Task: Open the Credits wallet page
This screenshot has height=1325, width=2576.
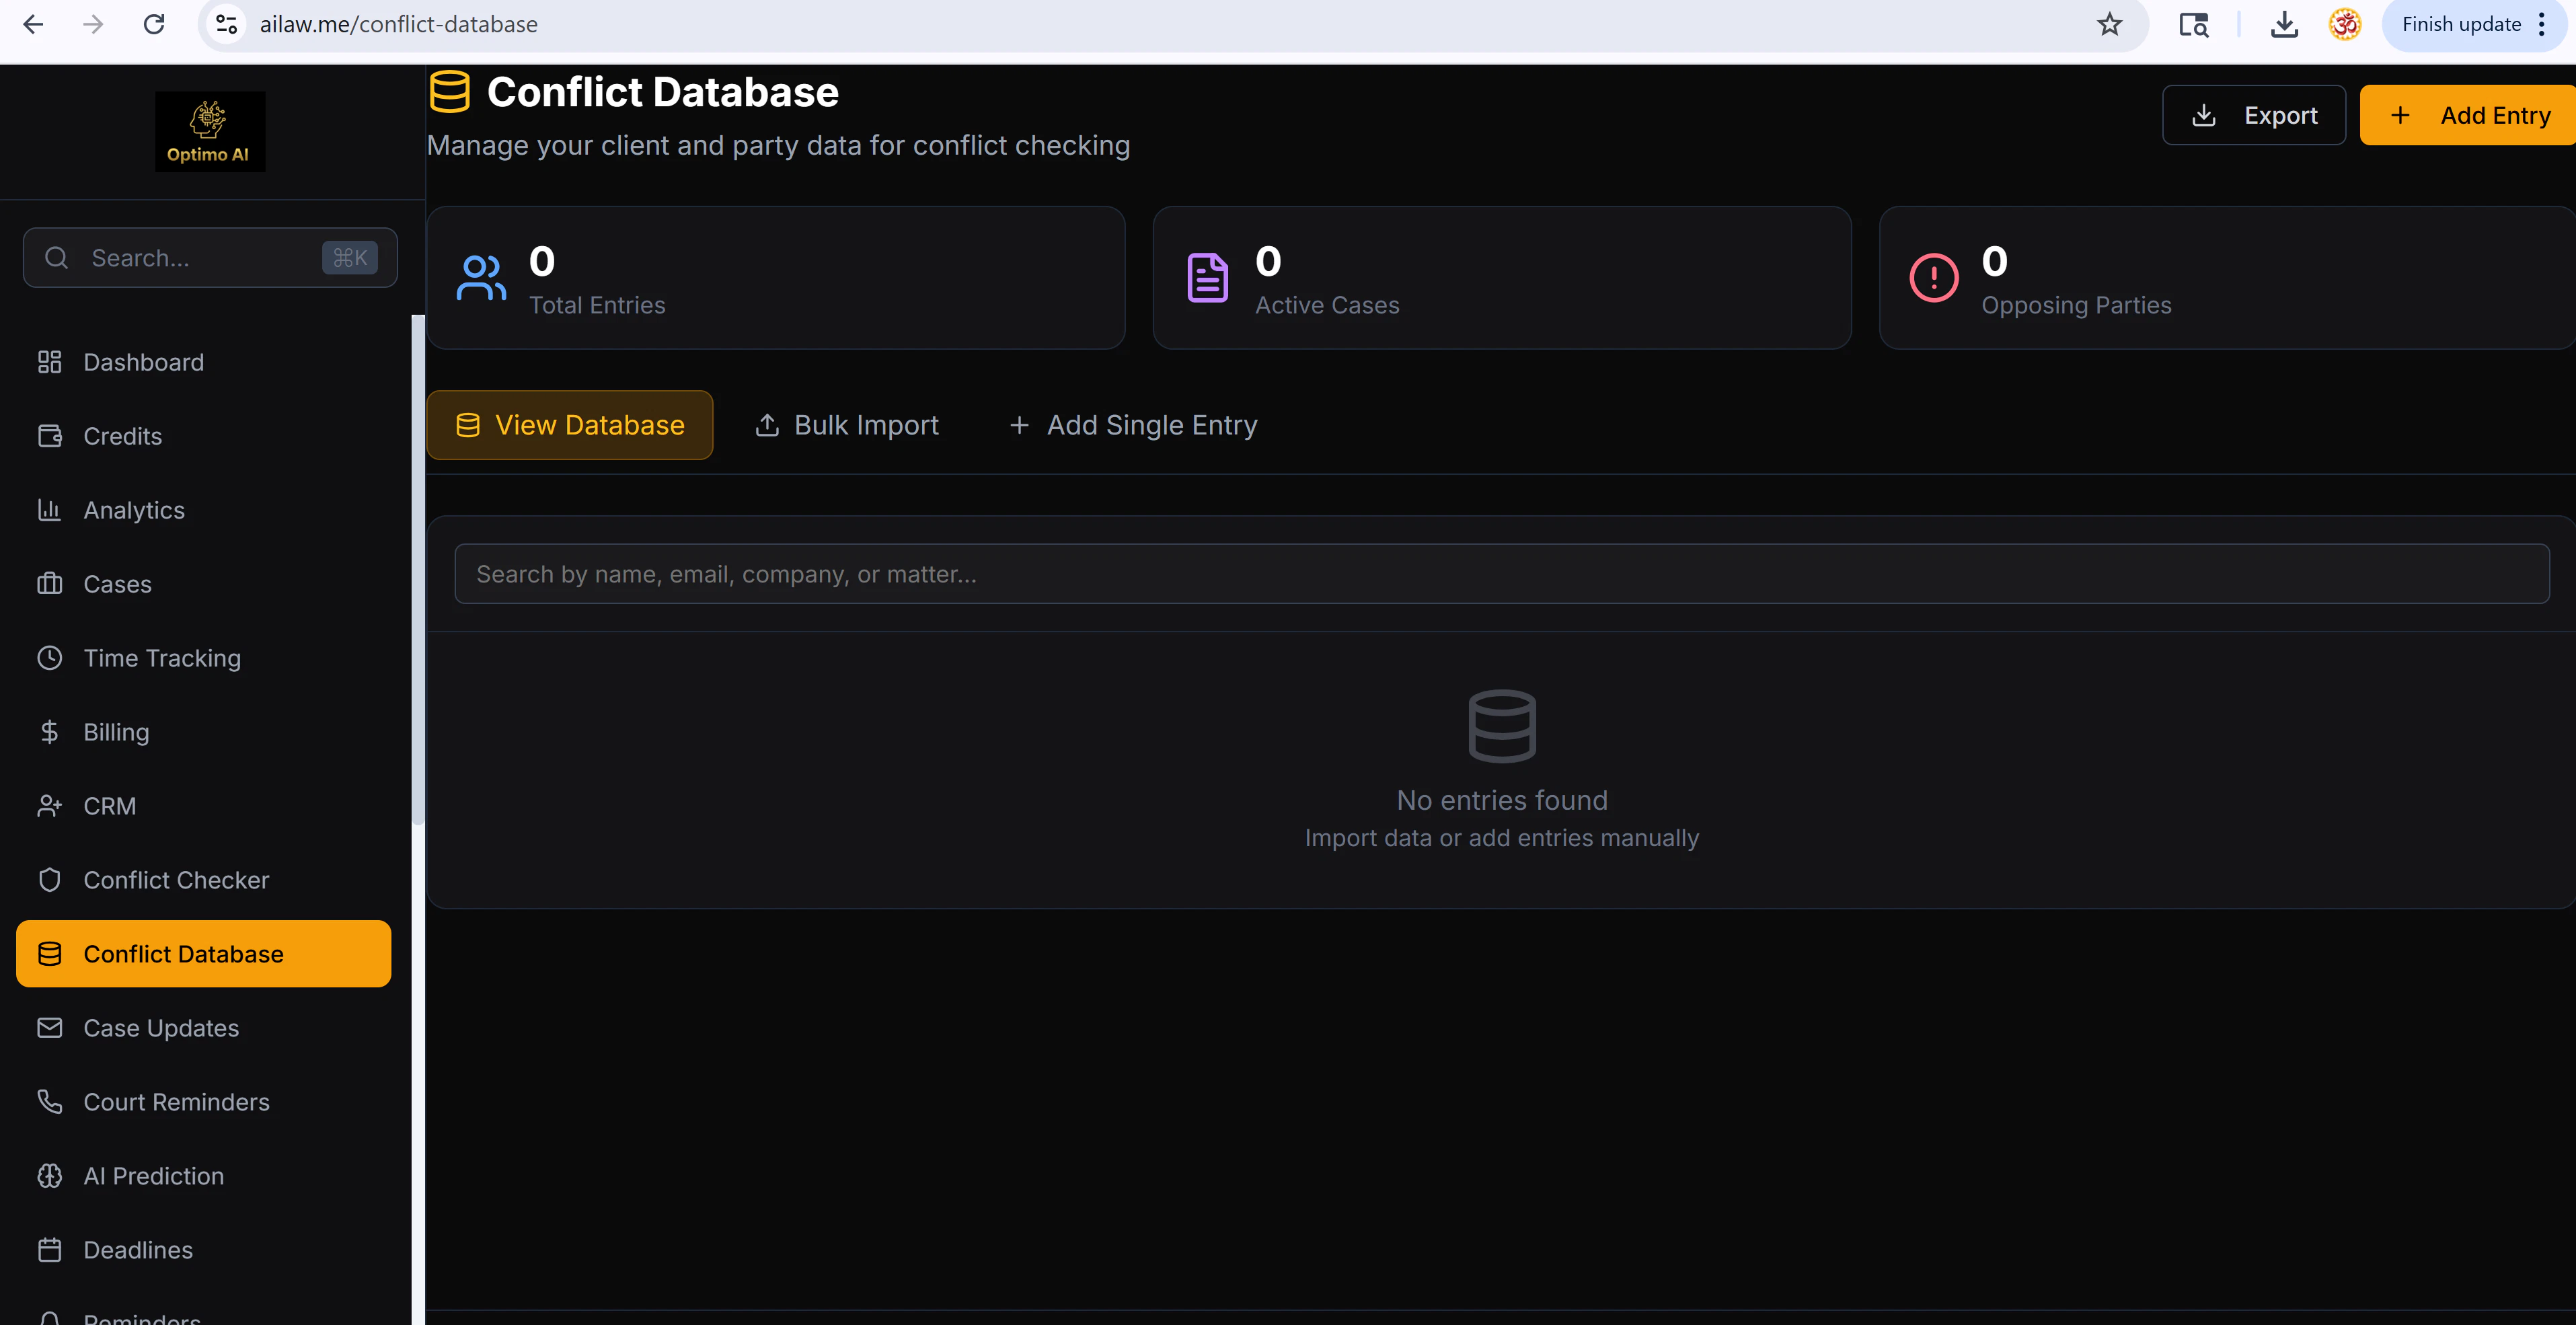Action: coord(122,436)
